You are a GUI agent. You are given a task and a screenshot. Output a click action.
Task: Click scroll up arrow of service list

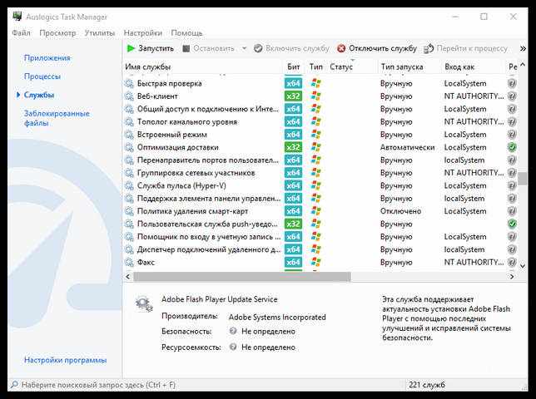point(523,65)
